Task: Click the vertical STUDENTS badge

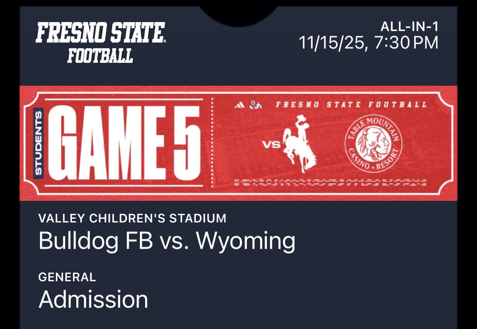Action: 38,143
